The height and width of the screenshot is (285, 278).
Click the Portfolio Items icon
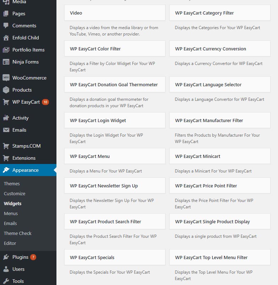(x=6, y=50)
